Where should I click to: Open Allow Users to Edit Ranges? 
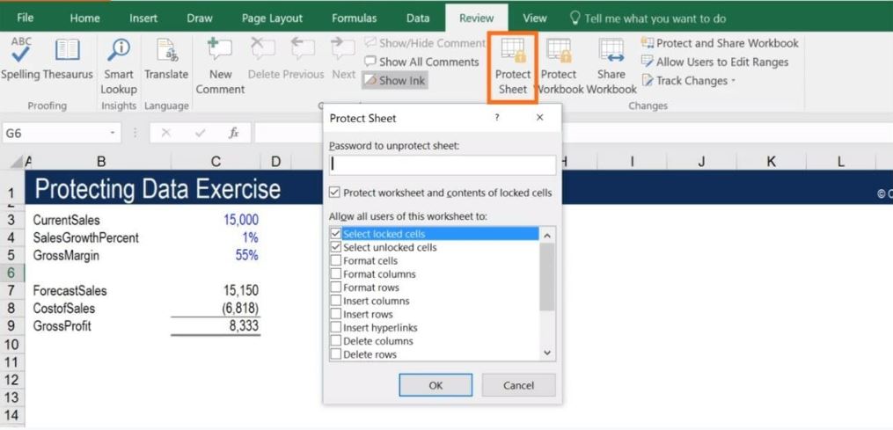(x=714, y=62)
